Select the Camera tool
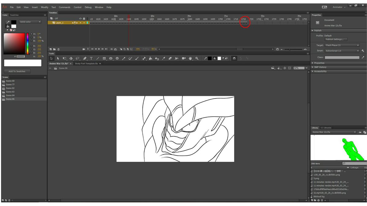The height and width of the screenshot is (206, 367). 184,58
